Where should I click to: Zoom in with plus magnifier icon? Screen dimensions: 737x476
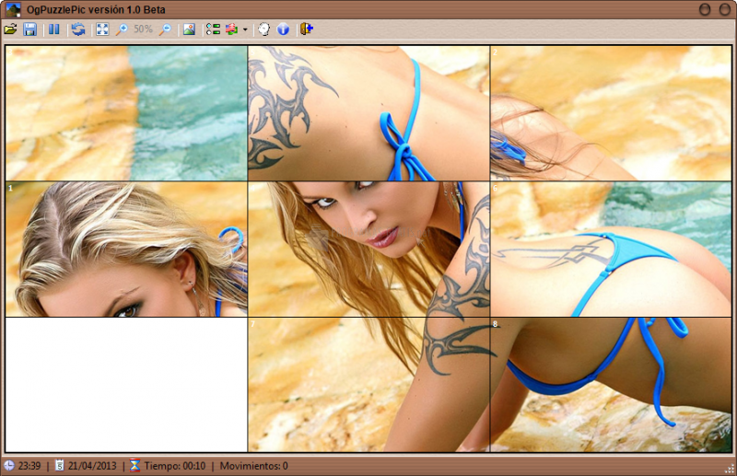[122, 29]
